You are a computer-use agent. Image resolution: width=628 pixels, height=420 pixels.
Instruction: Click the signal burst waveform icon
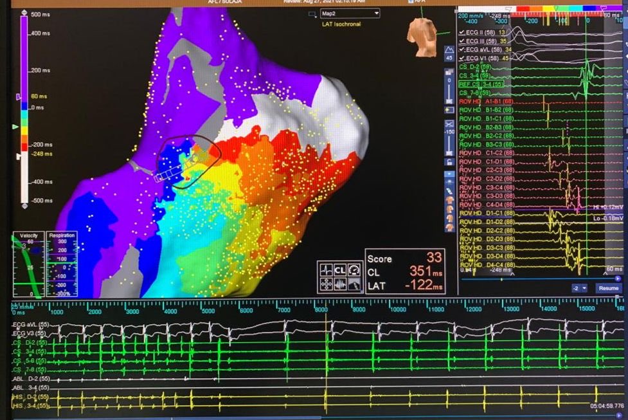point(340,284)
